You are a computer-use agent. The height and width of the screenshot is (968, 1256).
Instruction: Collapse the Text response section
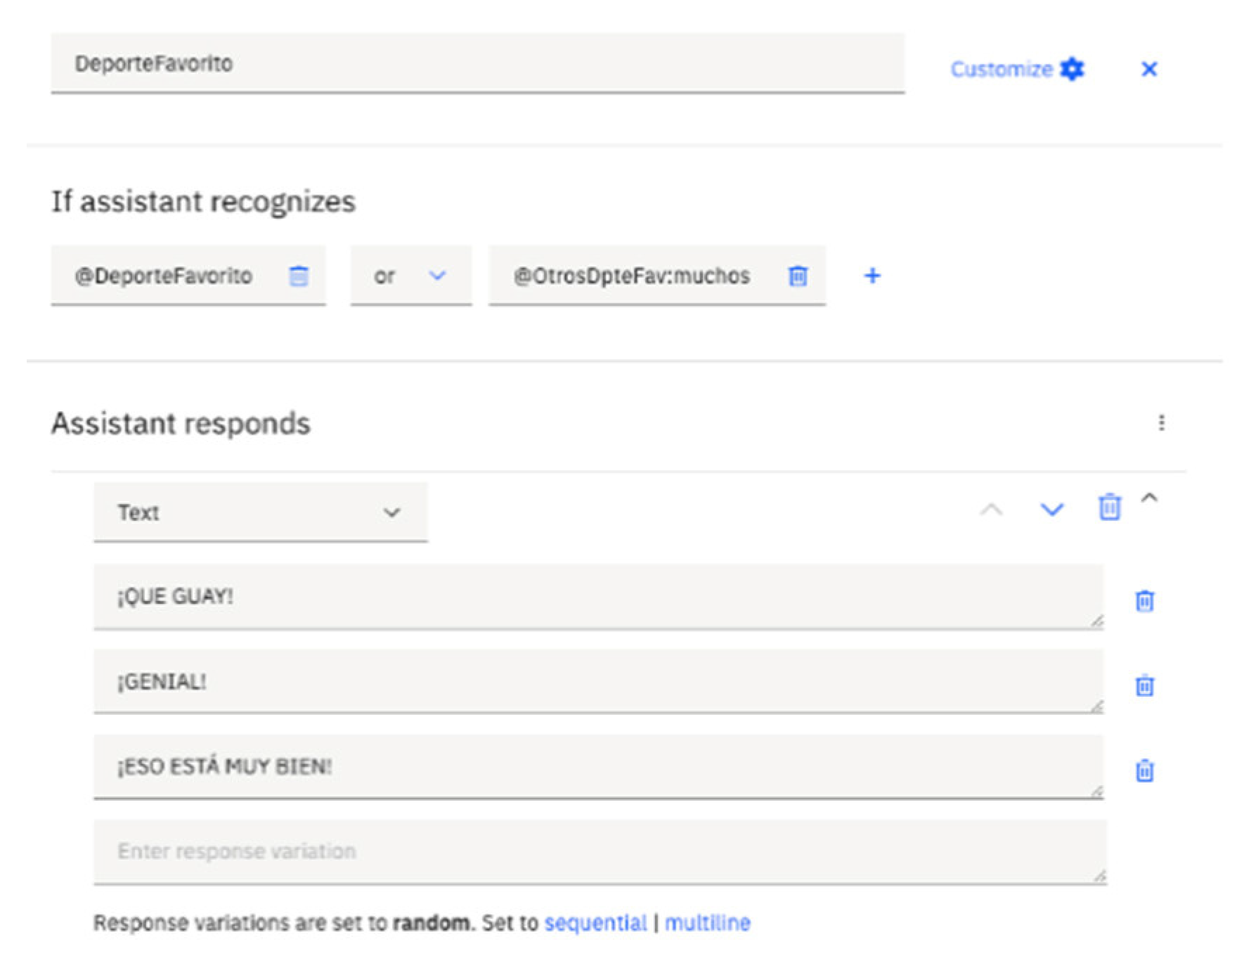1149,498
